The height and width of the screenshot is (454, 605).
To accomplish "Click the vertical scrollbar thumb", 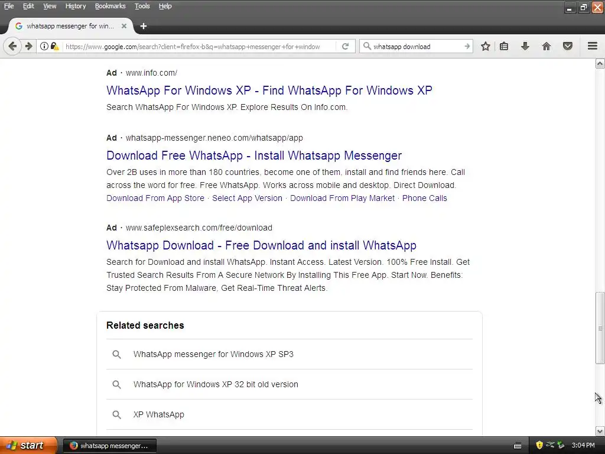I will point(600,328).
